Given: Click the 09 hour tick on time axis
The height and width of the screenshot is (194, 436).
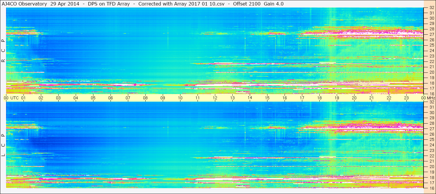Looking at the screenshot, I should (163, 98).
